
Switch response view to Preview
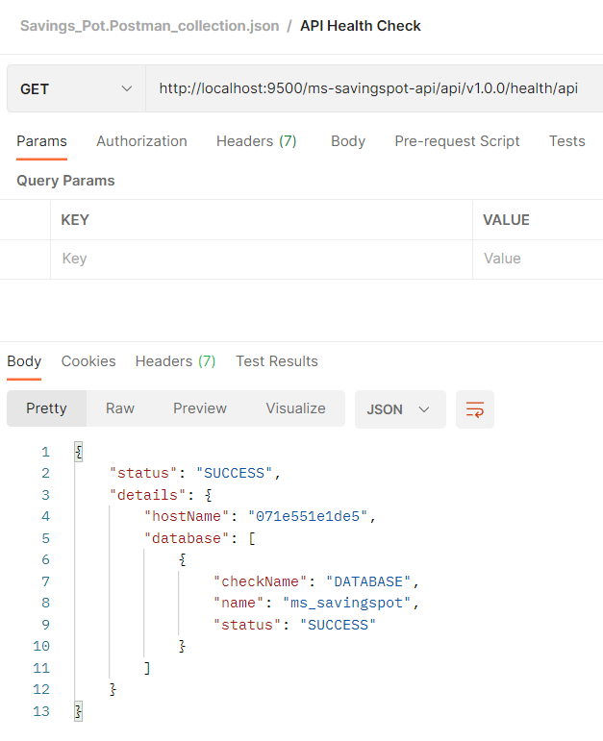(200, 408)
